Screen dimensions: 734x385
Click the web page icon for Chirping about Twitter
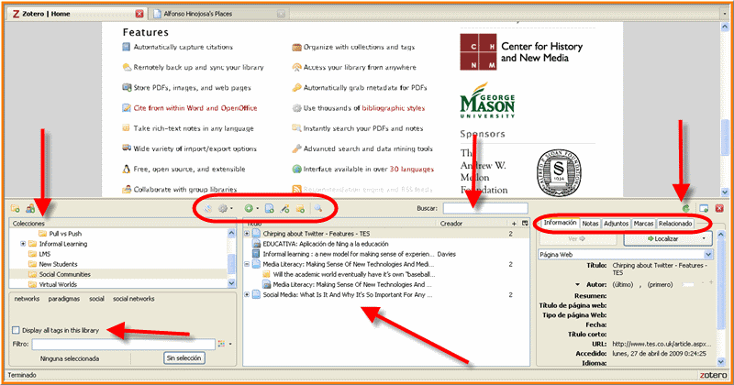(x=256, y=234)
